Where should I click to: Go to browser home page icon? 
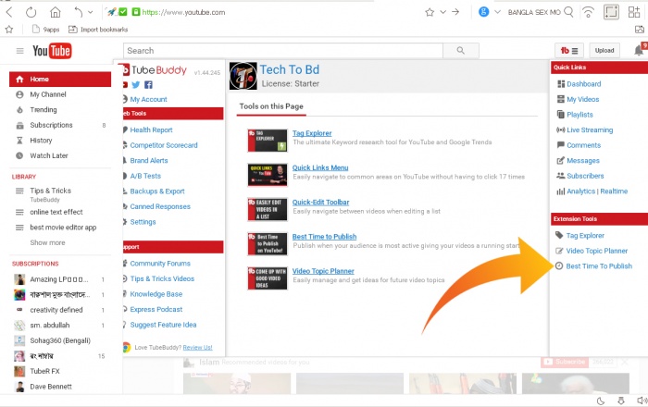point(55,12)
